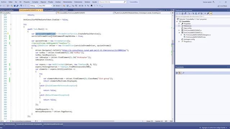Viewport: 230px width, 129px height.
Task: Click the editor horizontal scrollbar thumb
Action: [x=78, y=121]
